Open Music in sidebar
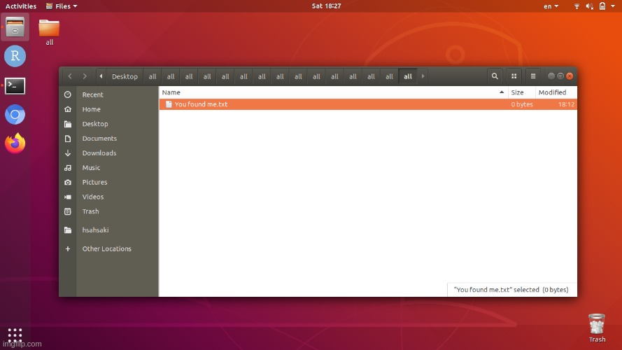The height and width of the screenshot is (350, 622). click(108, 167)
